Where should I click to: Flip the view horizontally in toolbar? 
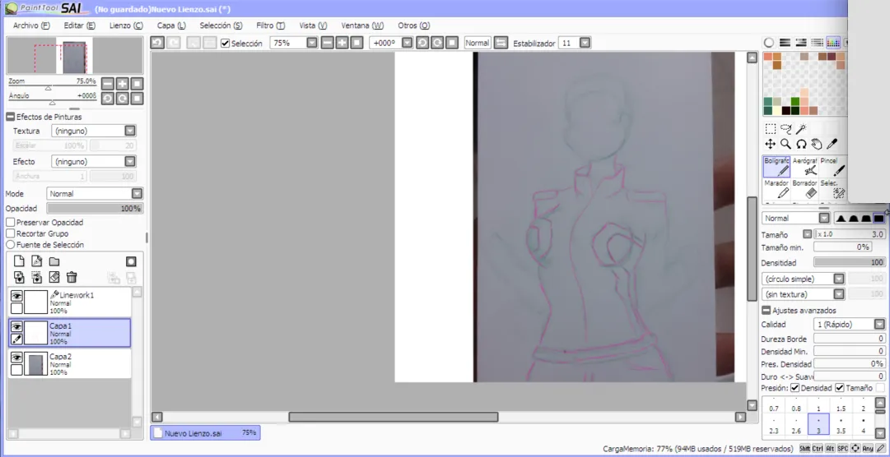[x=501, y=43]
